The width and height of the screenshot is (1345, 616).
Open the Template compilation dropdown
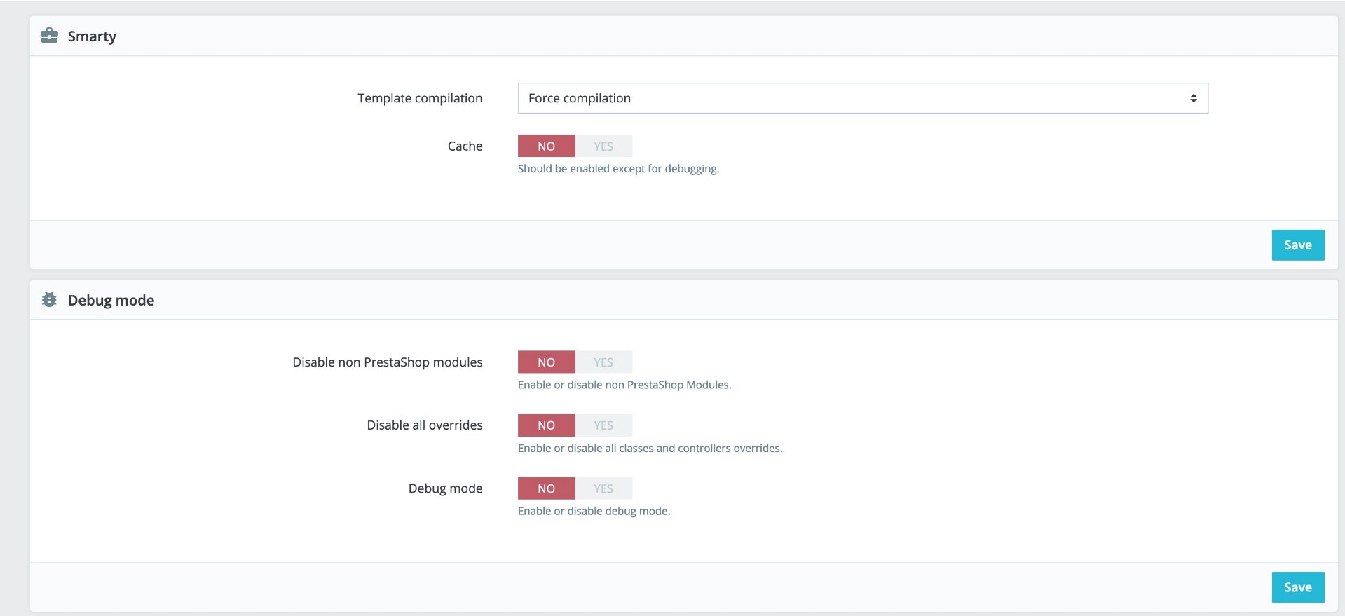coord(862,98)
